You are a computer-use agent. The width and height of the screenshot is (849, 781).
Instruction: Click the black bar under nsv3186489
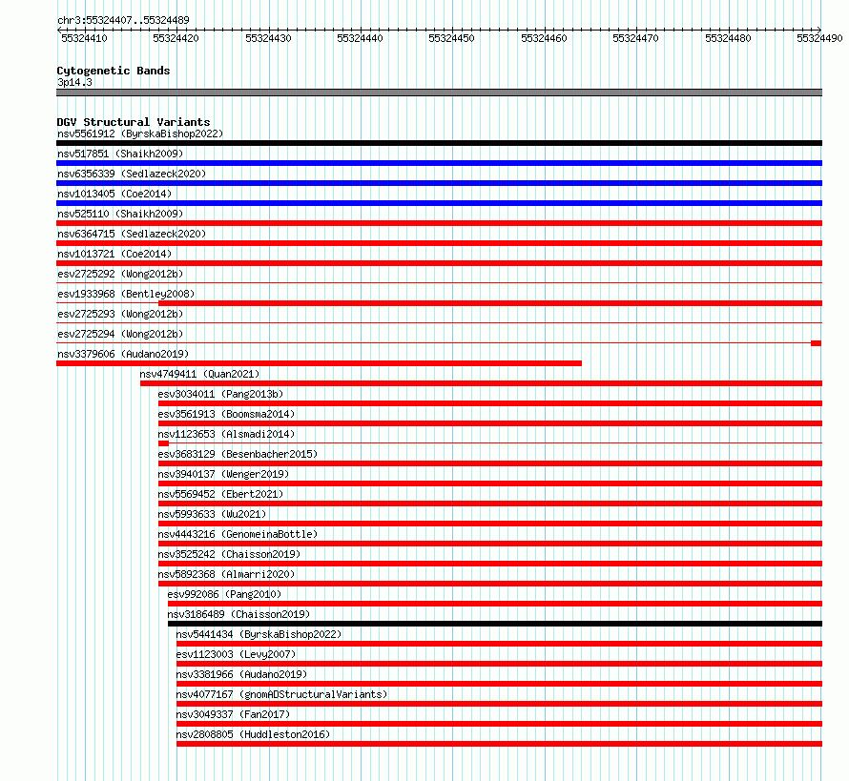[495, 624]
